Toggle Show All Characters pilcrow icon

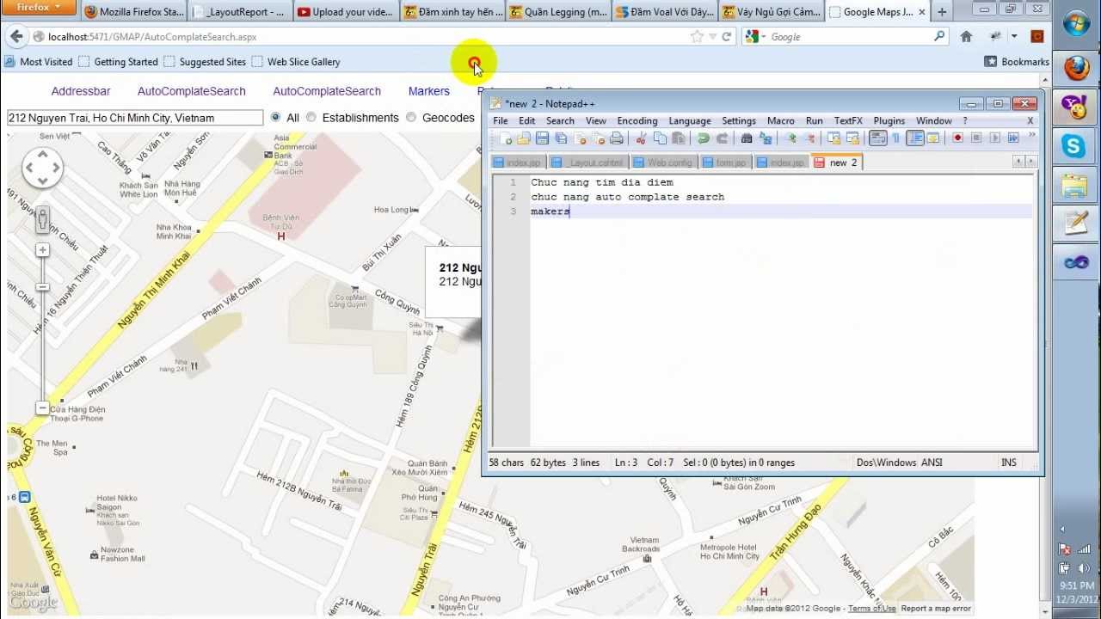[x=895, y=138]
